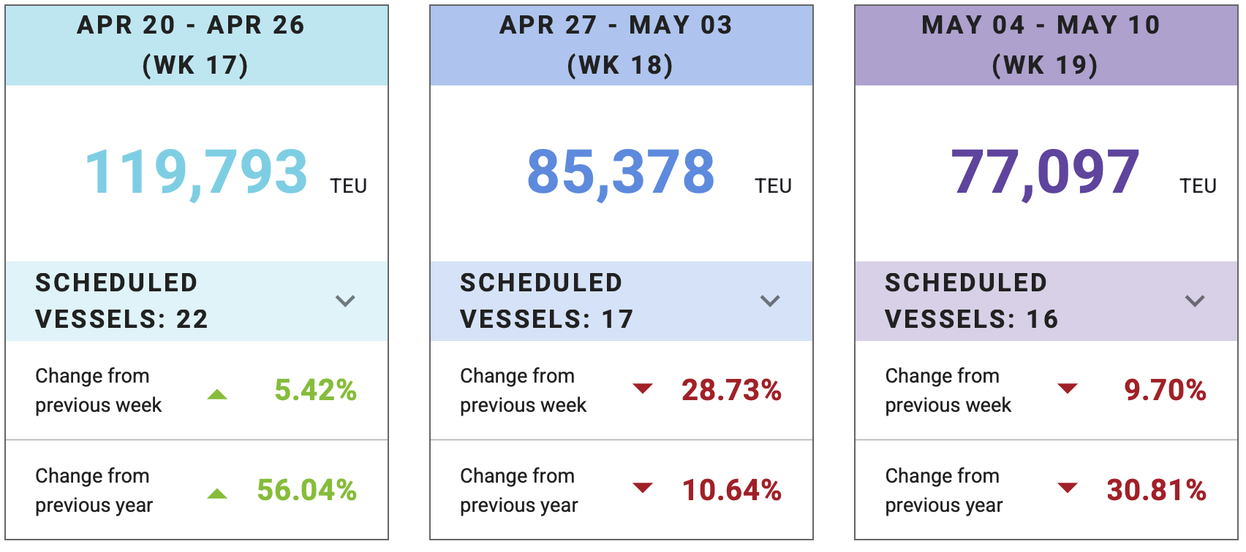Select the May 04 - May 10 header
Viewport: 1246px width, 552px height.
[1046, 45]
